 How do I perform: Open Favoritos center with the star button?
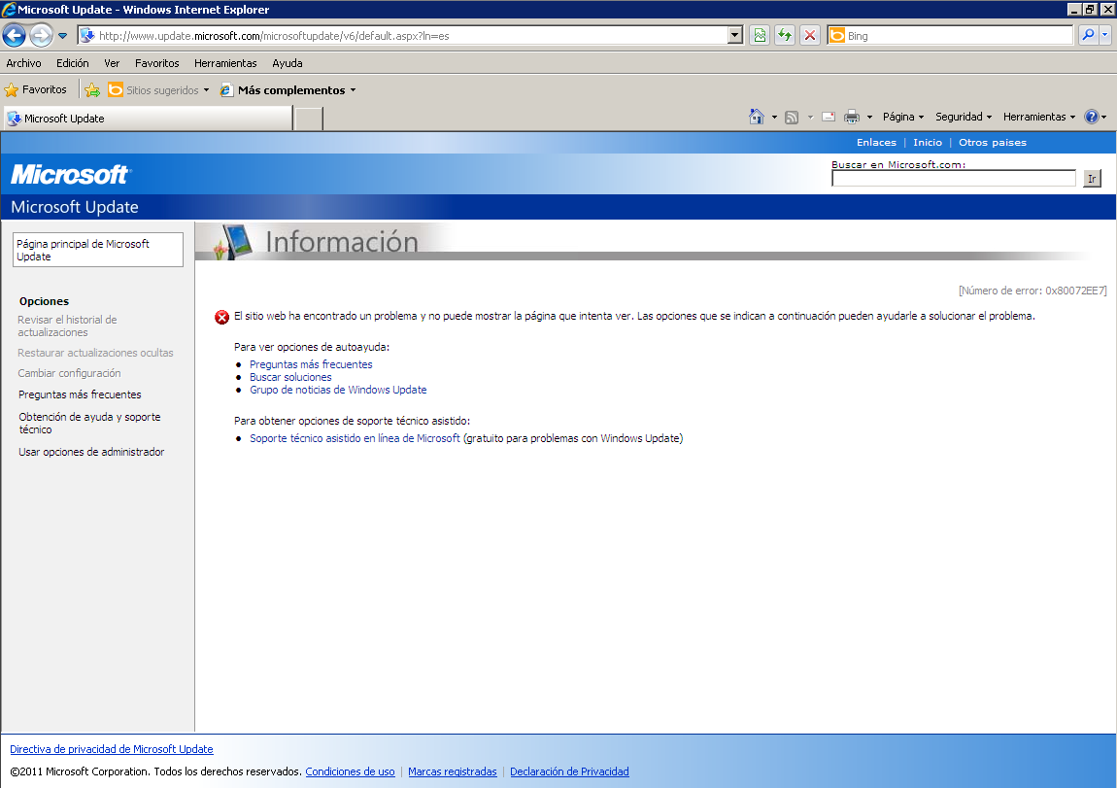(x=36, y=89)
